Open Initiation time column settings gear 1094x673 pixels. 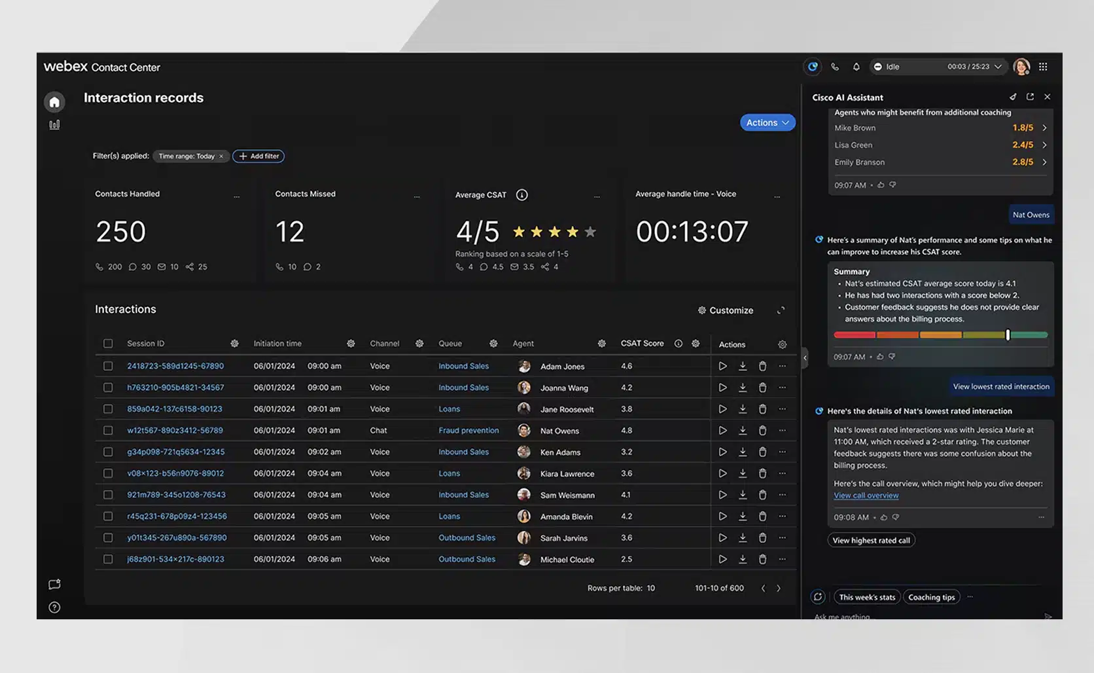click(351, 344)
